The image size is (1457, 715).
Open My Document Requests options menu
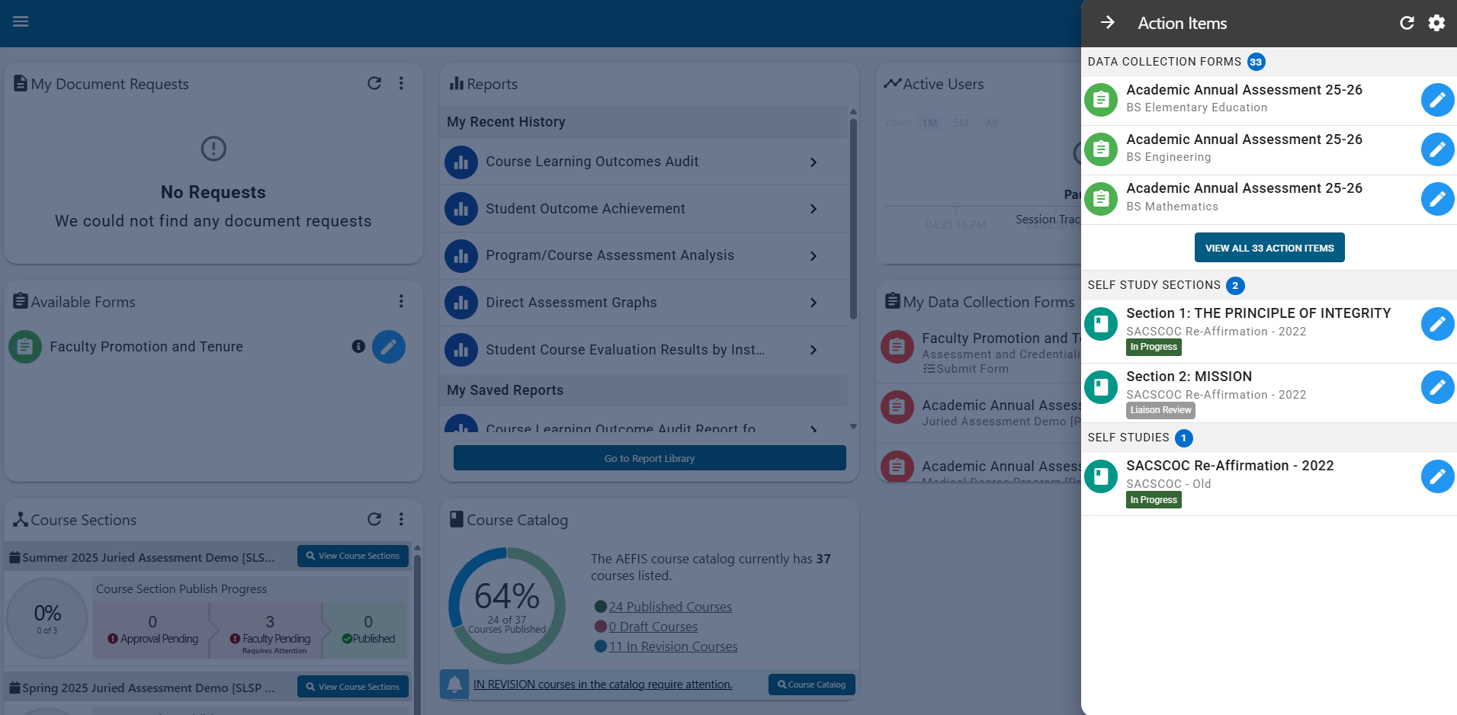[x=401, y=83]
